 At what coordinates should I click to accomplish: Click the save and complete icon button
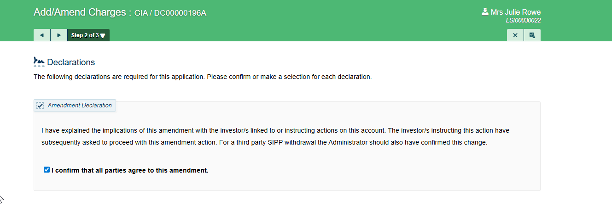532,35
